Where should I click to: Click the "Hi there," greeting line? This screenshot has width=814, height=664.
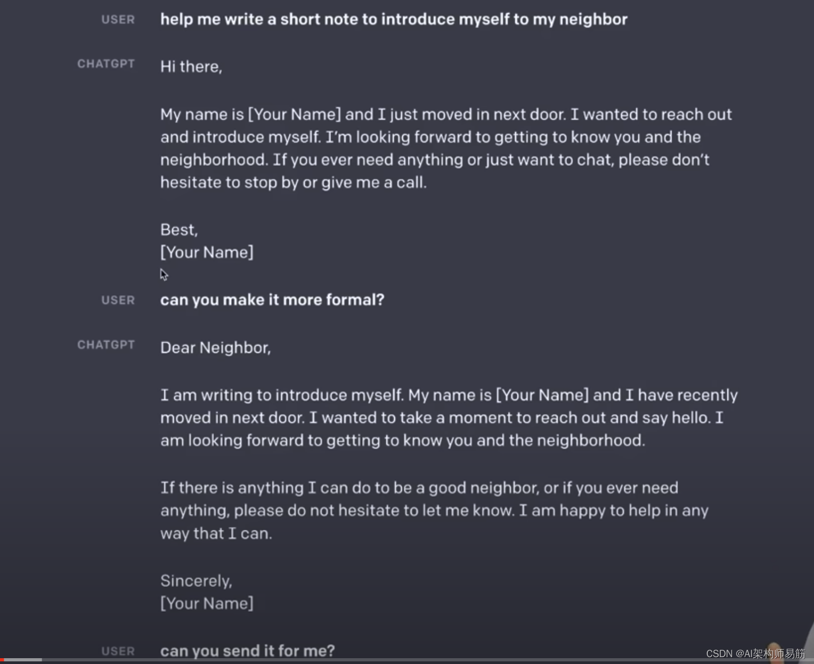click(x=191, y=67)
